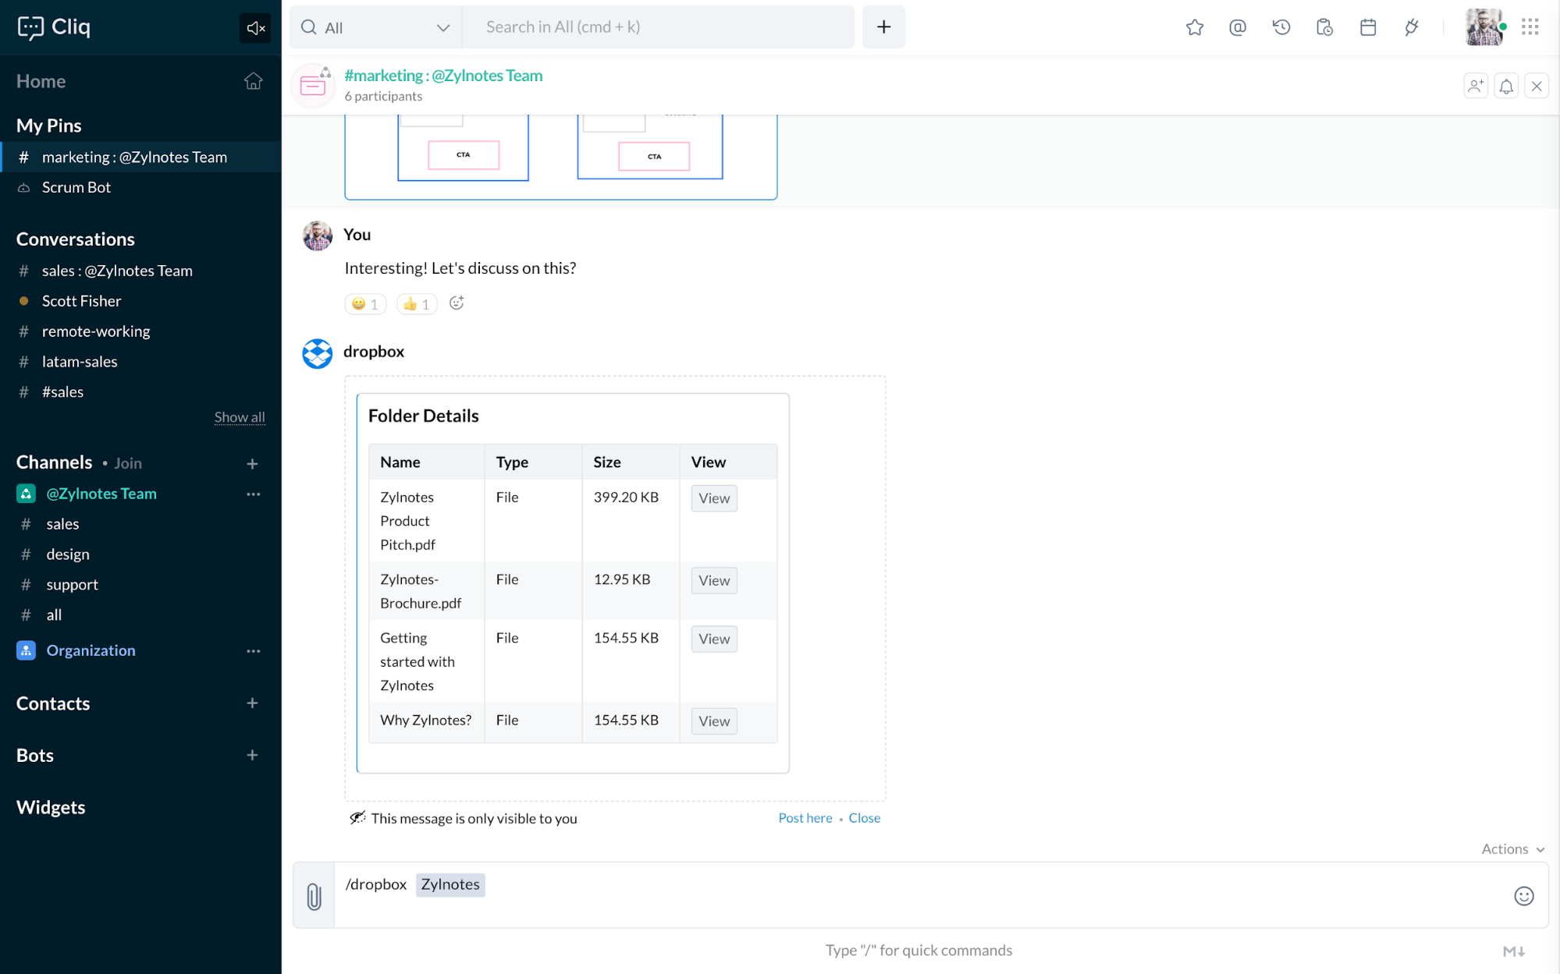Toggle the sound mute icon in the sidebar header
Screen dimensions: 1560x974
click(255, 28)
